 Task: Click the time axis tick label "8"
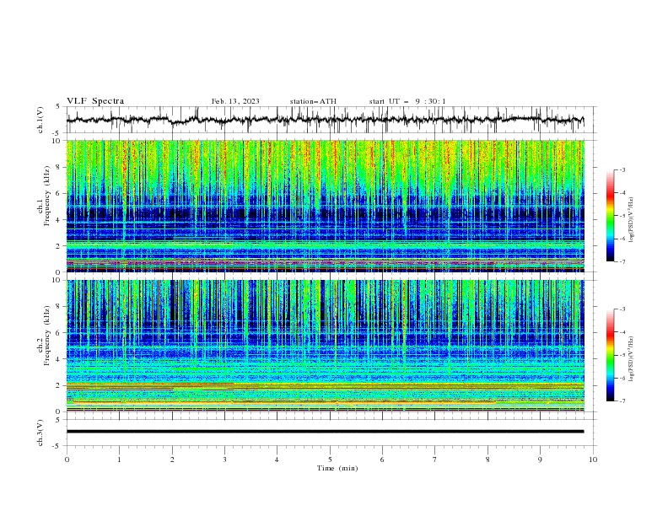pyautogui.click(x=488, y=460)
